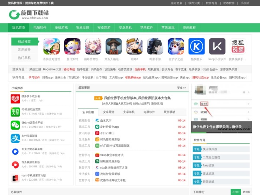Viewport: 260px width, 195px height.
Task: Click the blue Alipay 支付宝 icon
Action: coord(16,138)
